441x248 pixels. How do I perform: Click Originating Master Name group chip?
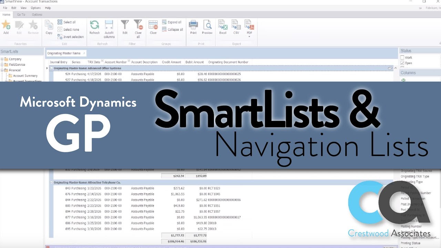pos(66,53)
